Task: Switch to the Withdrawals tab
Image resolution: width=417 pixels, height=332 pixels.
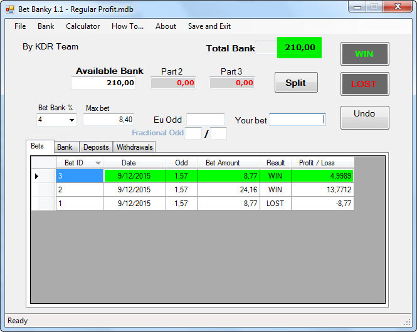Action: tap(134, 147)
